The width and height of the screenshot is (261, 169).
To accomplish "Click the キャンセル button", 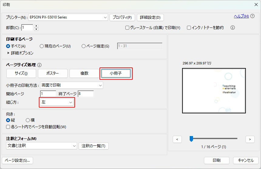I will (x=246, y=160).
